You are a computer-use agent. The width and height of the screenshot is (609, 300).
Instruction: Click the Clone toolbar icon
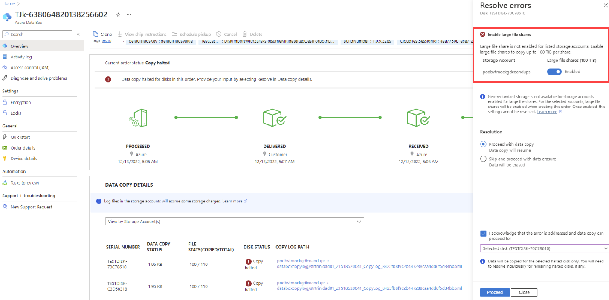(96, 34)
